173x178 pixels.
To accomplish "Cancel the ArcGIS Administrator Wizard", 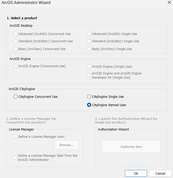I will 160,173.
